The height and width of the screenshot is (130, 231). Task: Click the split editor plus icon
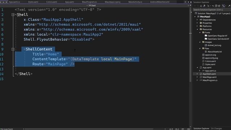190,5
